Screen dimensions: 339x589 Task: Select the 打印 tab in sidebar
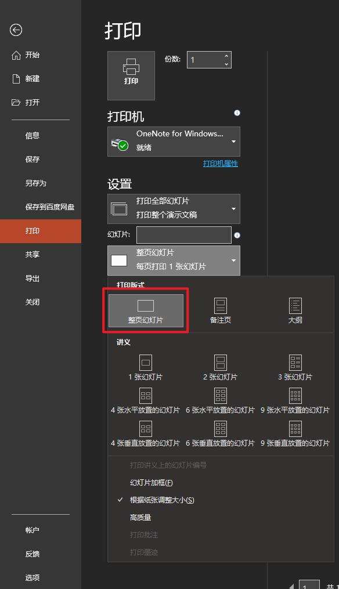(x=41, y=231)
